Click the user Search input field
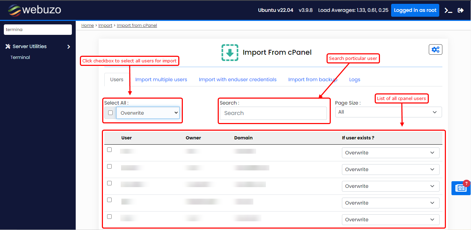Viewport: 471px width, 230px height. click(273, 113)
